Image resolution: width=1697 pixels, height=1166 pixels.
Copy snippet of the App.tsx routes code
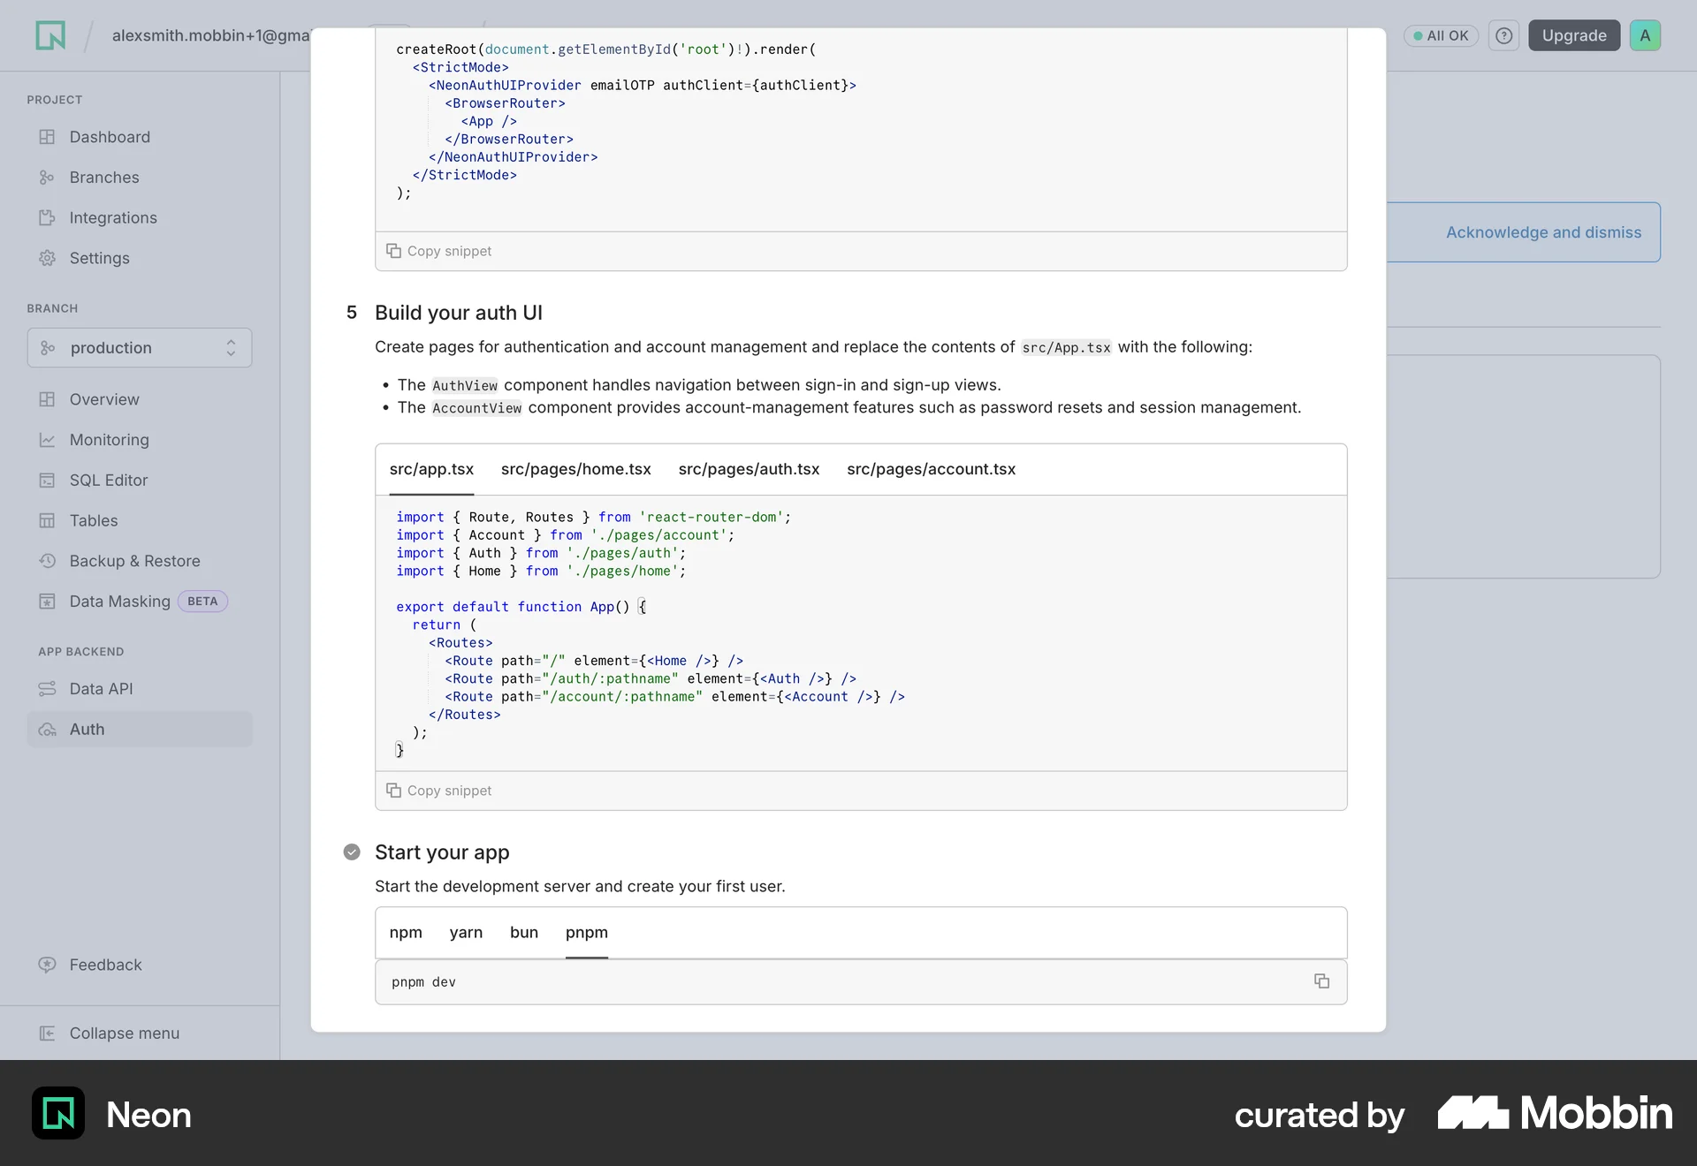click(439, 791)
